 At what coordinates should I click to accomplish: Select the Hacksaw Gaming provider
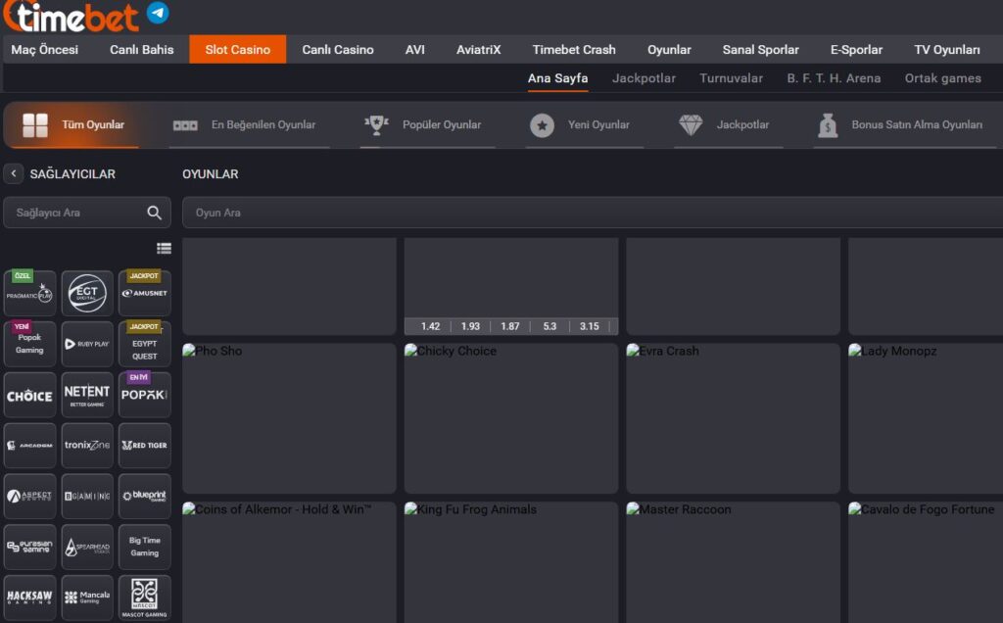pyautogui.click(x=29, y=597)
